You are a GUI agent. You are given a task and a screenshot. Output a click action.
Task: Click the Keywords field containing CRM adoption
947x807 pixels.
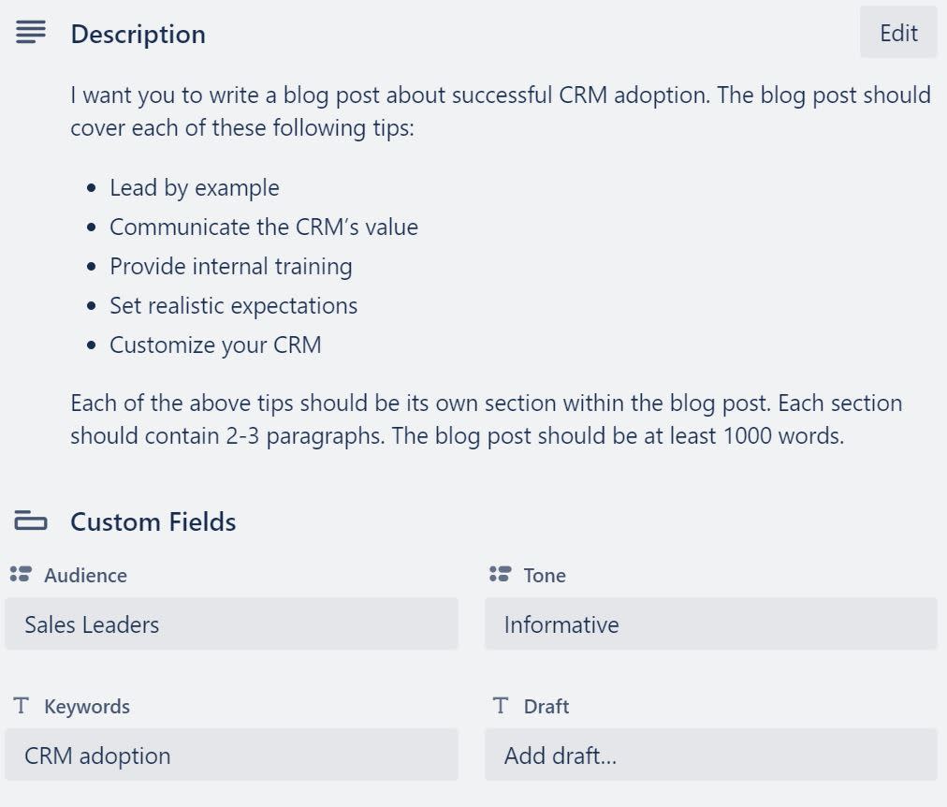pos(231,756)
